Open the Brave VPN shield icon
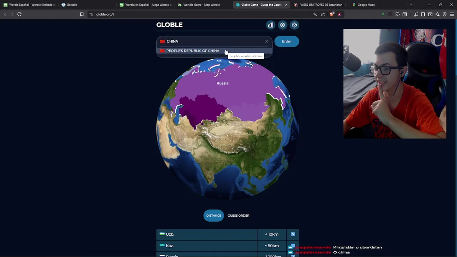Viewport: 457px width, 257px height. coord(445,14)
